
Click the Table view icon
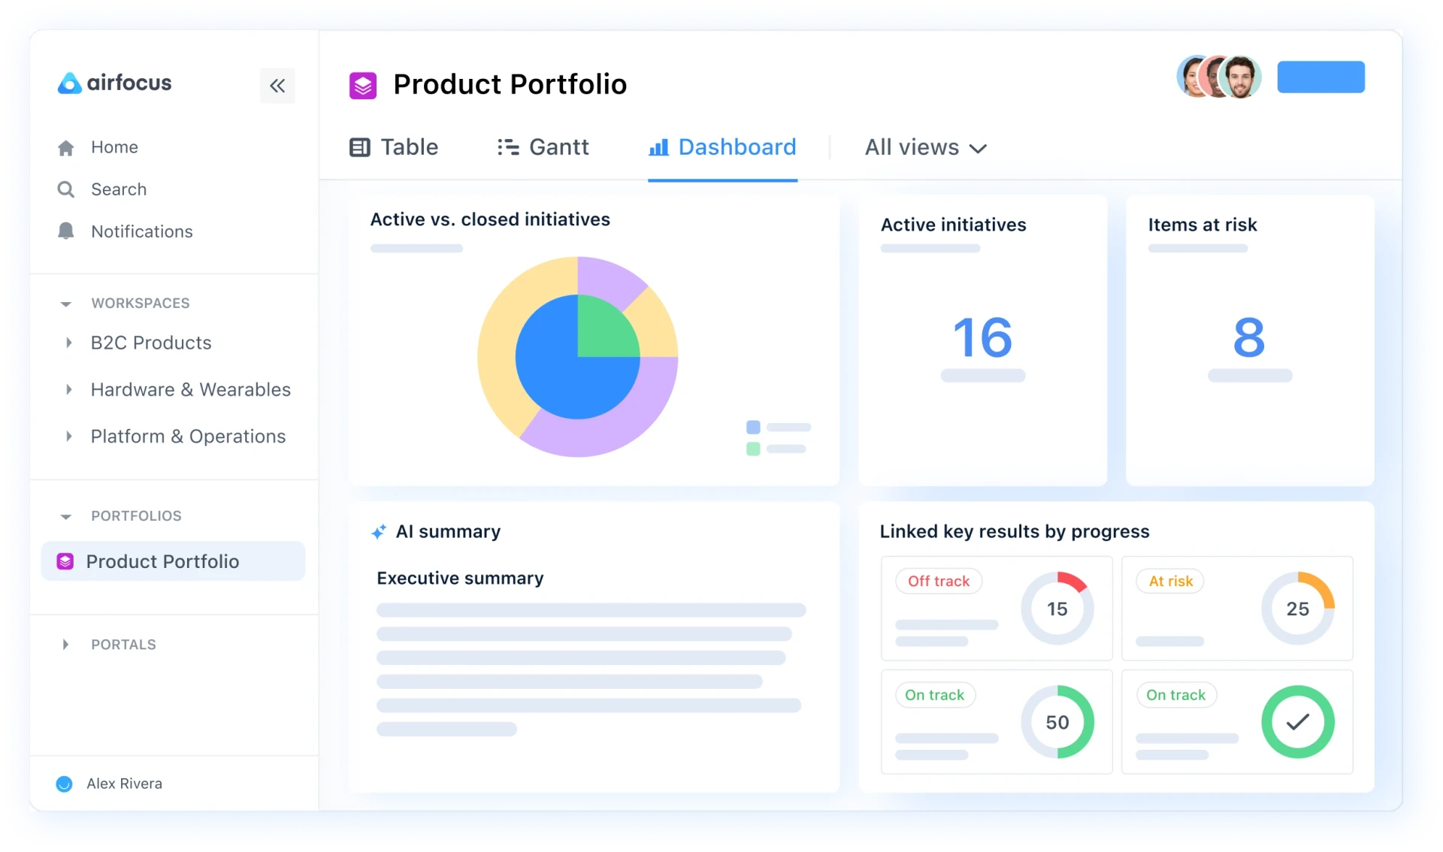coord(359,147)
